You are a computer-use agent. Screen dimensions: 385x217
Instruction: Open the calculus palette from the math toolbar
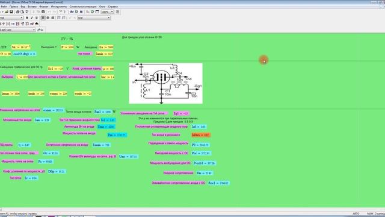(x=17, y=24)
